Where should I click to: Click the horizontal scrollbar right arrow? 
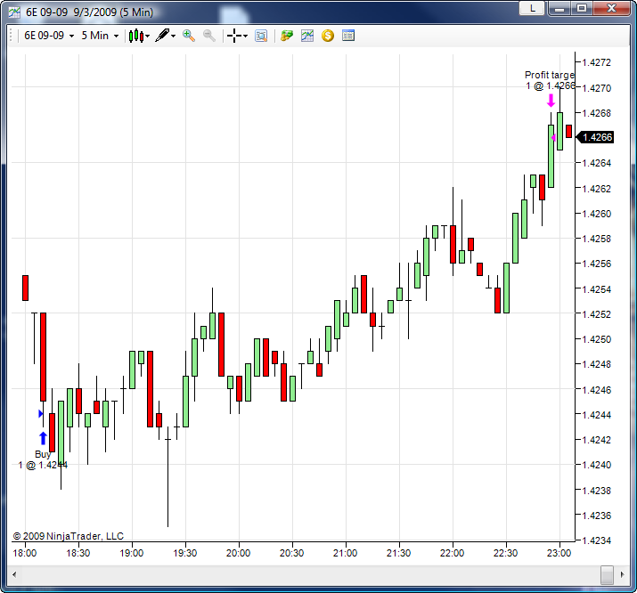(x=622, y=574)
